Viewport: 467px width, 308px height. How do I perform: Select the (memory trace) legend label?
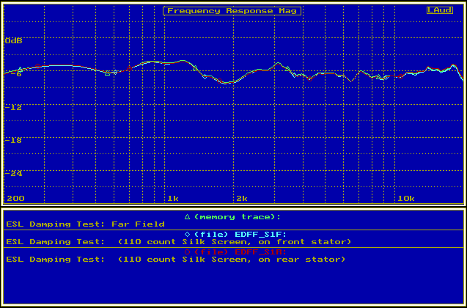tap(237, 217)
